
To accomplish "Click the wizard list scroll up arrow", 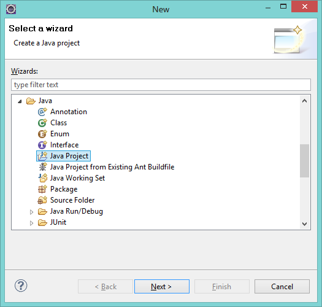I will pos(305,101).
